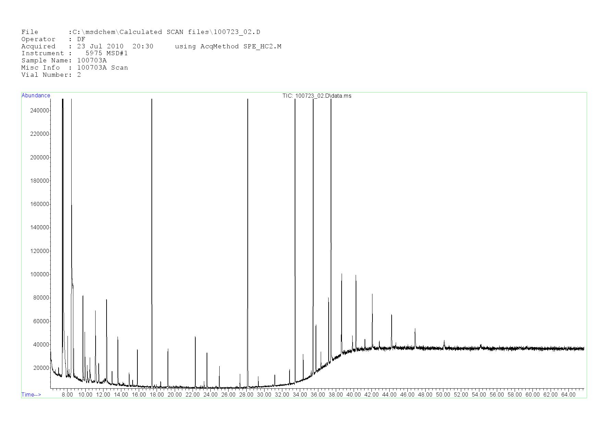Click the tall peak near 17.5 minutes
This screenshot has height=425, width=601.
point(152,240)
